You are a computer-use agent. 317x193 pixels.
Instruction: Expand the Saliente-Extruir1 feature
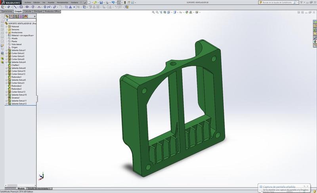click(x=6, y=50)
